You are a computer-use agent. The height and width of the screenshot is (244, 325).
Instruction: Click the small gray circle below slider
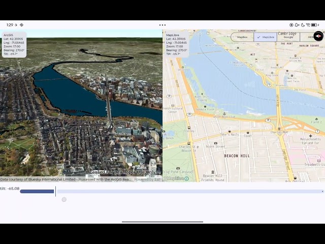click(x=64, y=200)
